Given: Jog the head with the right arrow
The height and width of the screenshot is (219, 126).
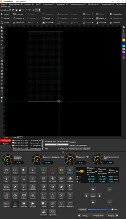Looking at the screenshot, I should 99,196.
